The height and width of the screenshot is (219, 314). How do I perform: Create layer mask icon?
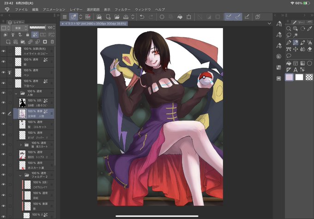point(45,42)
